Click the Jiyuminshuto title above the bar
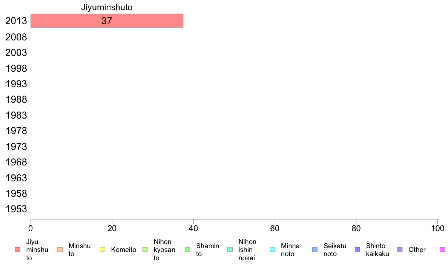The image size is (448, 278). pos(107,7)
